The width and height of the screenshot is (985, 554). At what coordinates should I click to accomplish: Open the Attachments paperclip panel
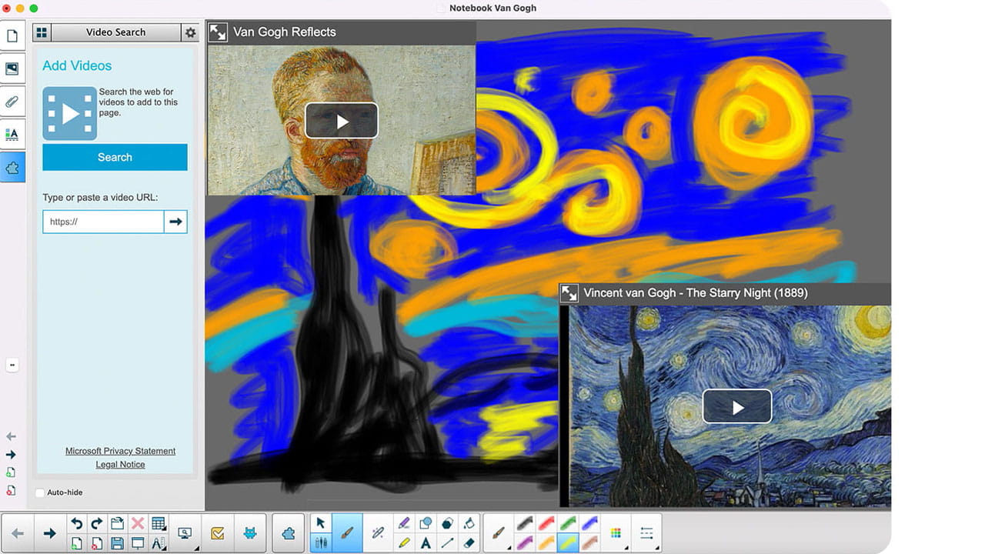tap(12, 100)
